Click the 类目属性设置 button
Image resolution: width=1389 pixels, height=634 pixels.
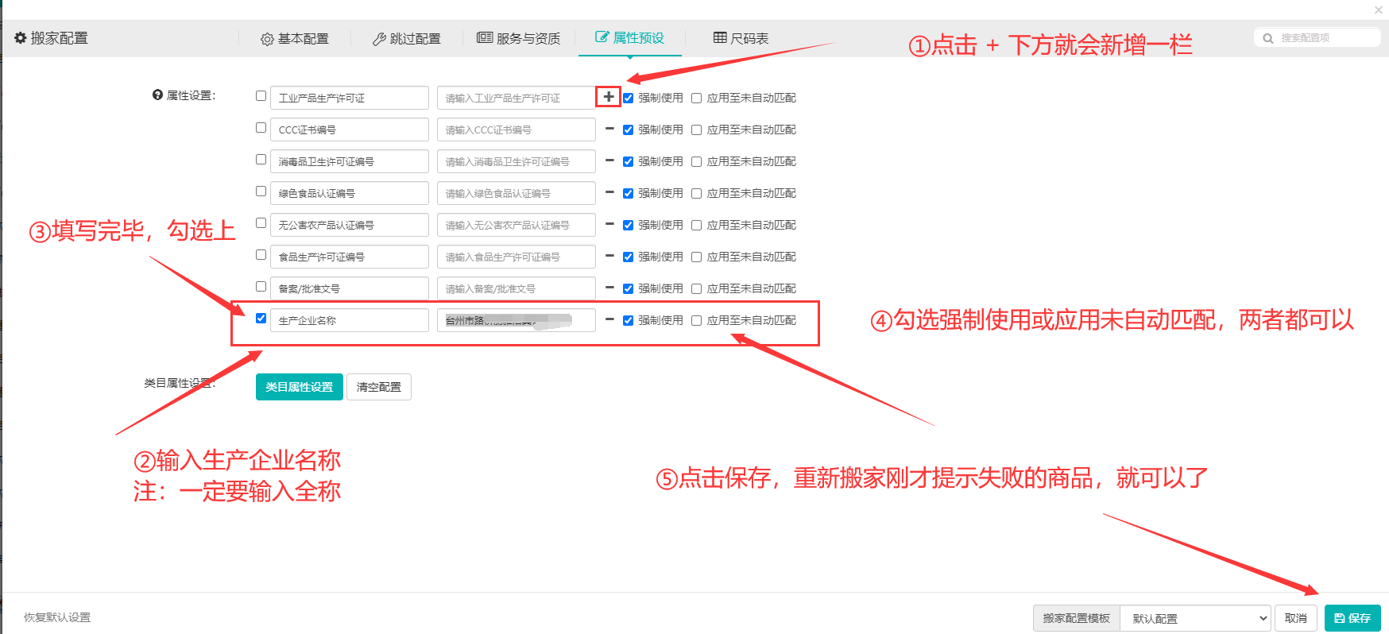299,387
